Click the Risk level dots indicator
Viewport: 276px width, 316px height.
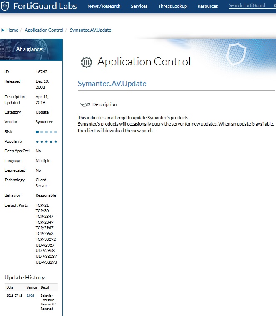click(x=46, y=132)
